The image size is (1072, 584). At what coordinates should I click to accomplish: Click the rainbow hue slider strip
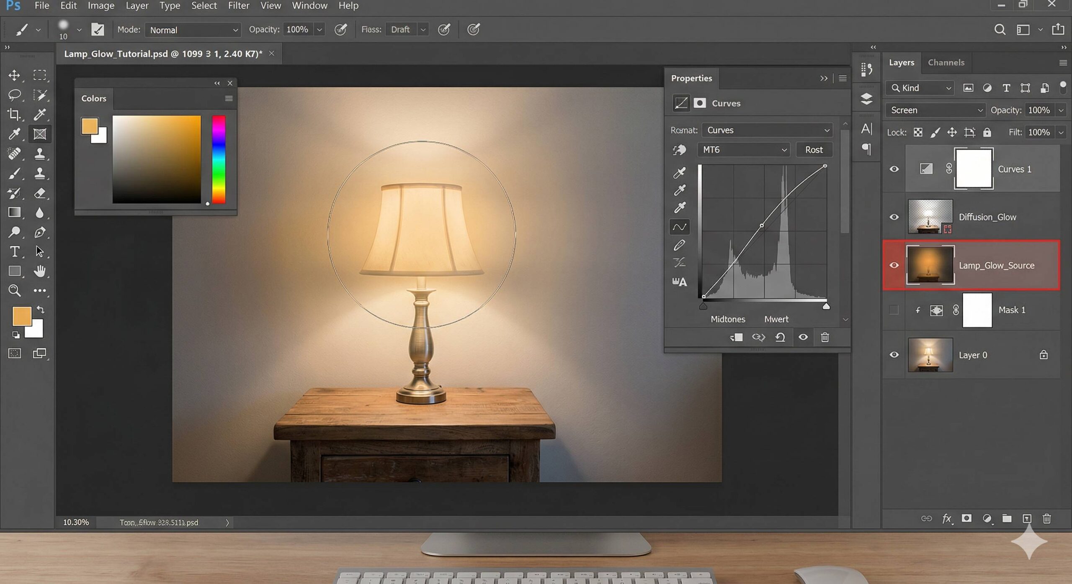(x=218, y=159)
